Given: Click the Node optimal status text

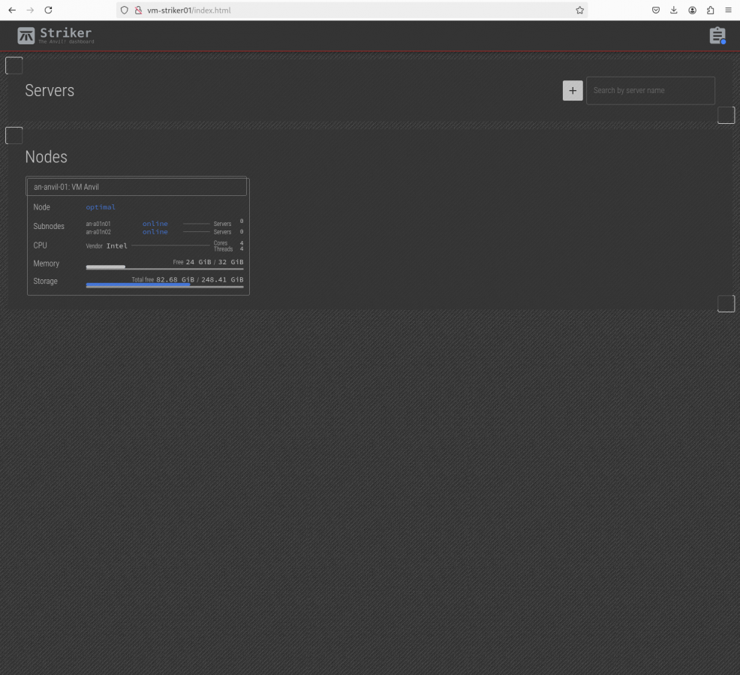Looking at the screenshot, I should [101, 207].
